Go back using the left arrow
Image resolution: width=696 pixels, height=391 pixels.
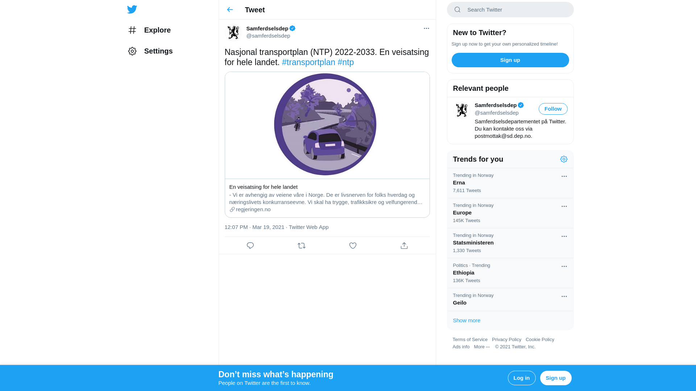point(230,10)
